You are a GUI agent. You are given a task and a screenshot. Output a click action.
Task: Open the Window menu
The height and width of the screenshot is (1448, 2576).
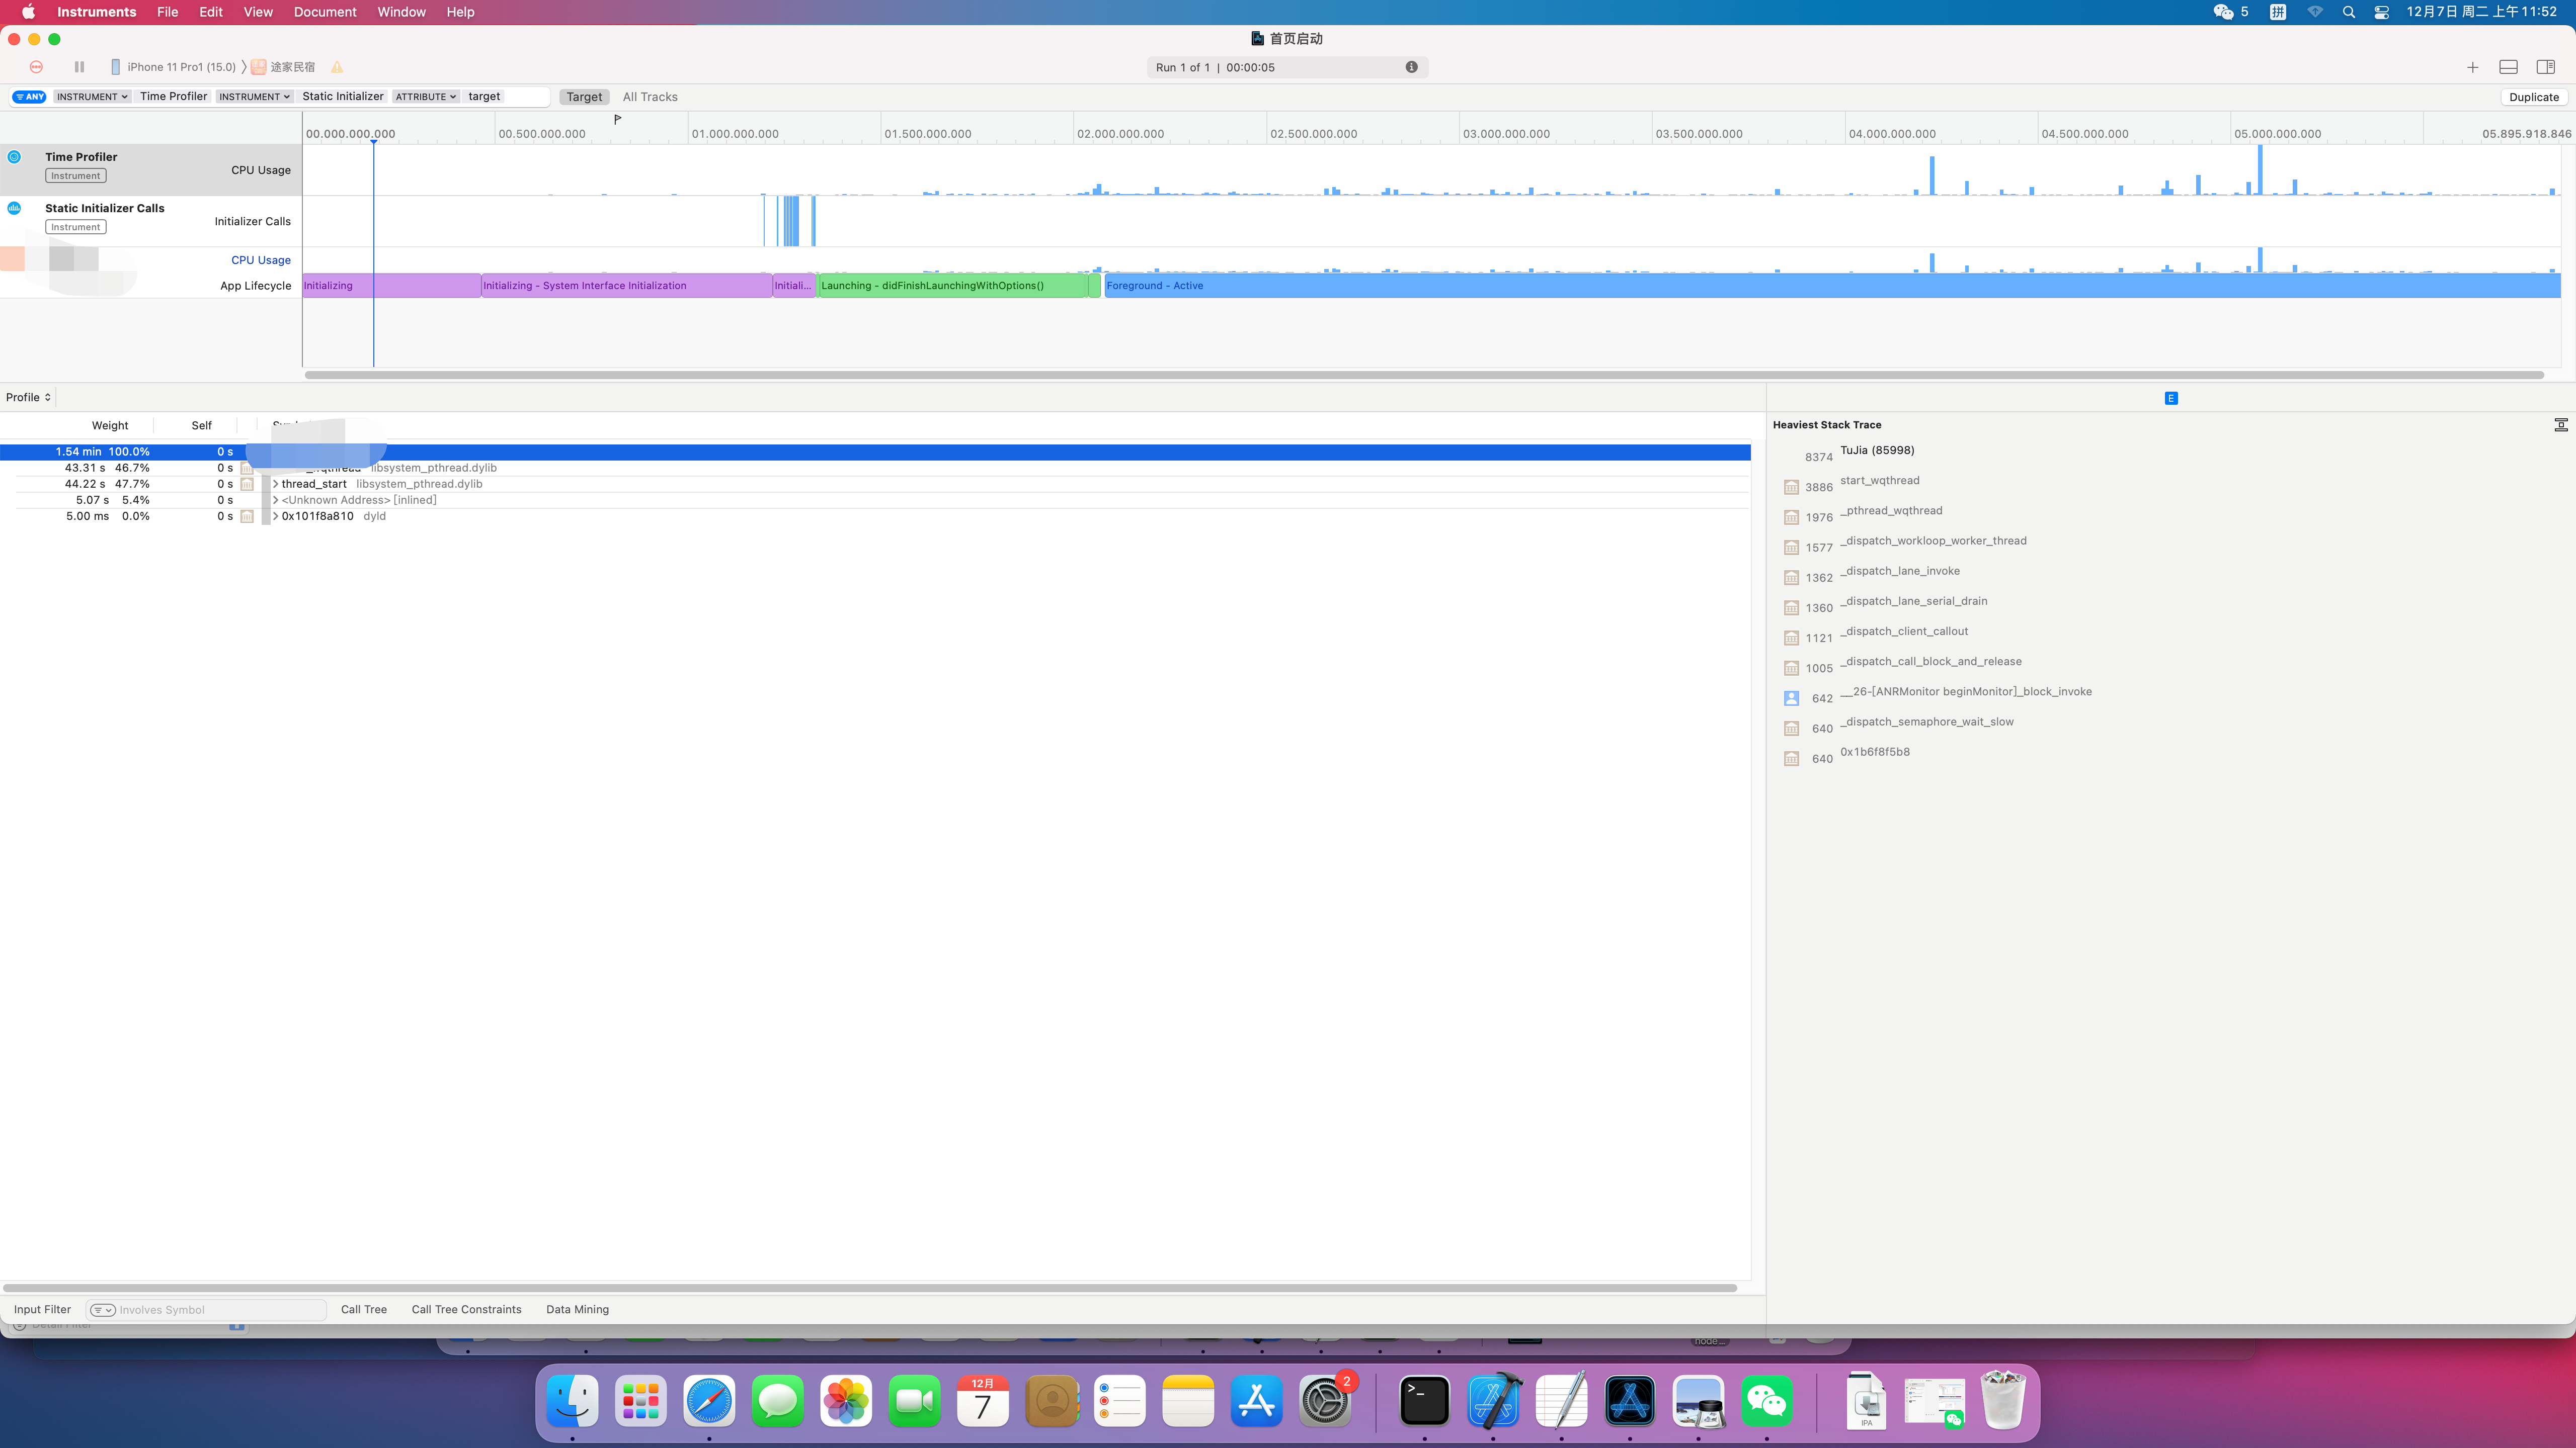pyautogui.click(x=402, y=12)
